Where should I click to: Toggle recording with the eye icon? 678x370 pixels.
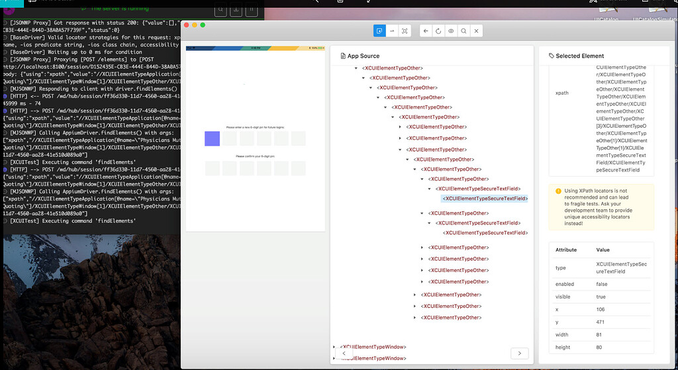click(451, 31)
